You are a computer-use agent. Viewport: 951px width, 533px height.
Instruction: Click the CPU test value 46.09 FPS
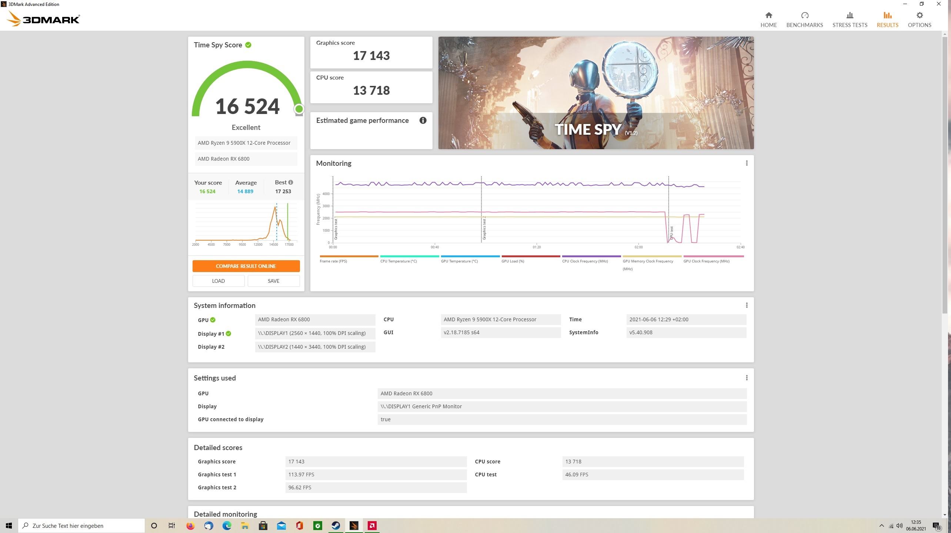click(653, 475)
